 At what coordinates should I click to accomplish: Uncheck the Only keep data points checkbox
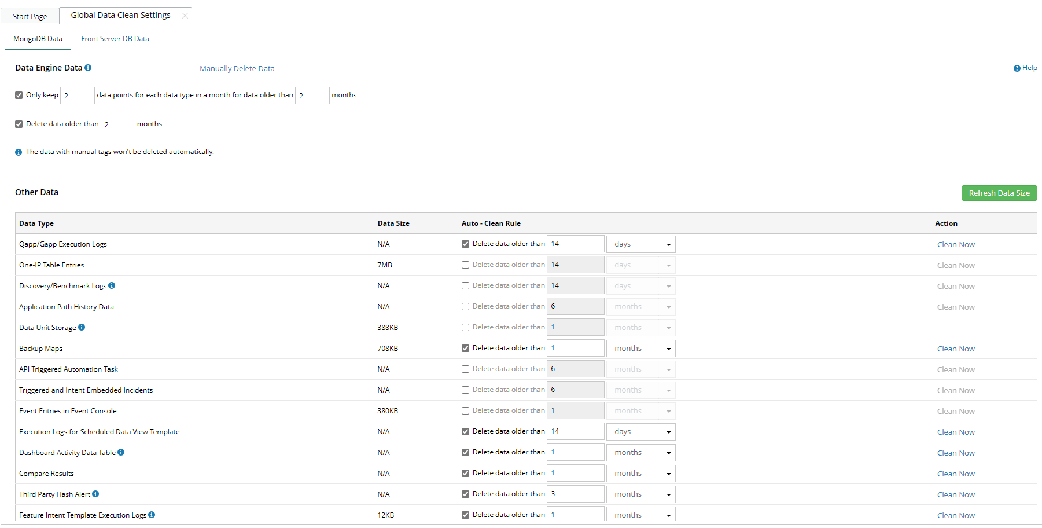[x=19, y=95]
